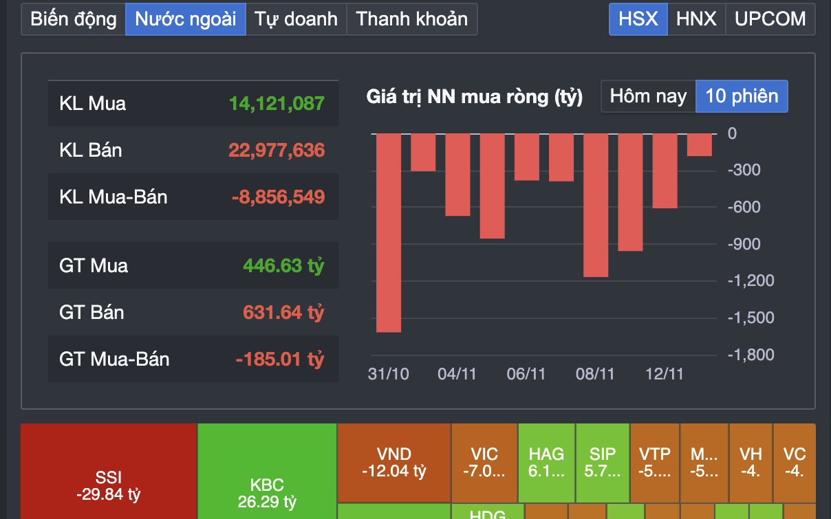Click the GT Bán value 631.64 tỷ
Screen dimensions: 831x519
(283, 312)
